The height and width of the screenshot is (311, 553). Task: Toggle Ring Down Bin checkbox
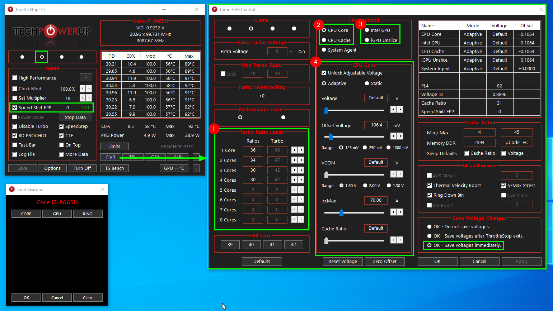tap(429, 195)
